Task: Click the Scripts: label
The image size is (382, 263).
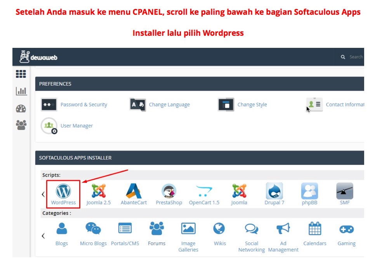Action: point(51,175)
